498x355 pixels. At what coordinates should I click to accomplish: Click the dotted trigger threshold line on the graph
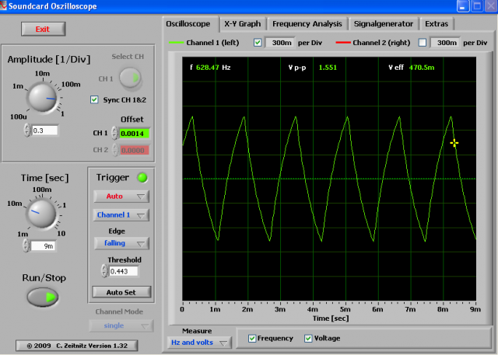(329, 179)
